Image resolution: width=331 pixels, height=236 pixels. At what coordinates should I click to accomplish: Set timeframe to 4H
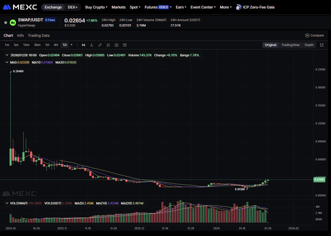coord(56,45)
